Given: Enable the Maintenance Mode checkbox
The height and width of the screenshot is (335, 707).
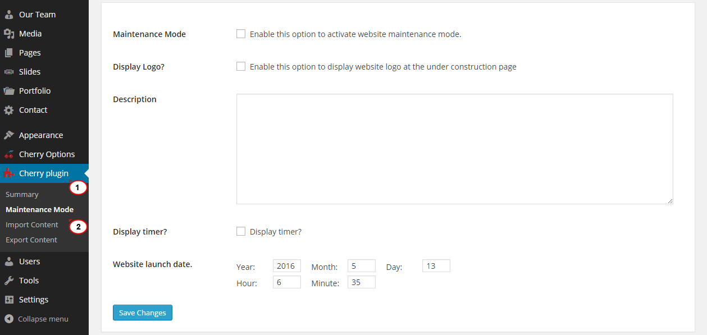Looking at the screenshot, I should tap(241, 34).
